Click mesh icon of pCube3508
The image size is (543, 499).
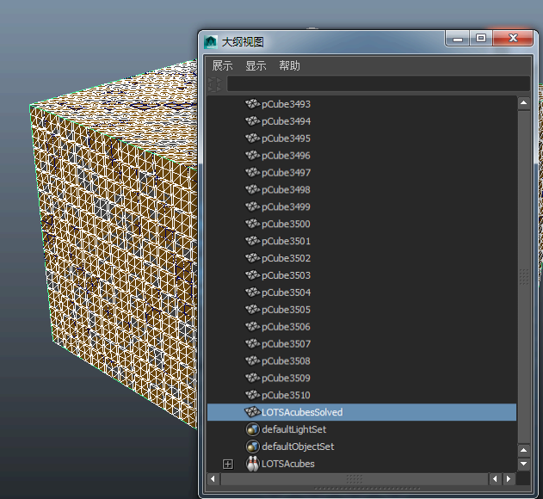[252, 360]
